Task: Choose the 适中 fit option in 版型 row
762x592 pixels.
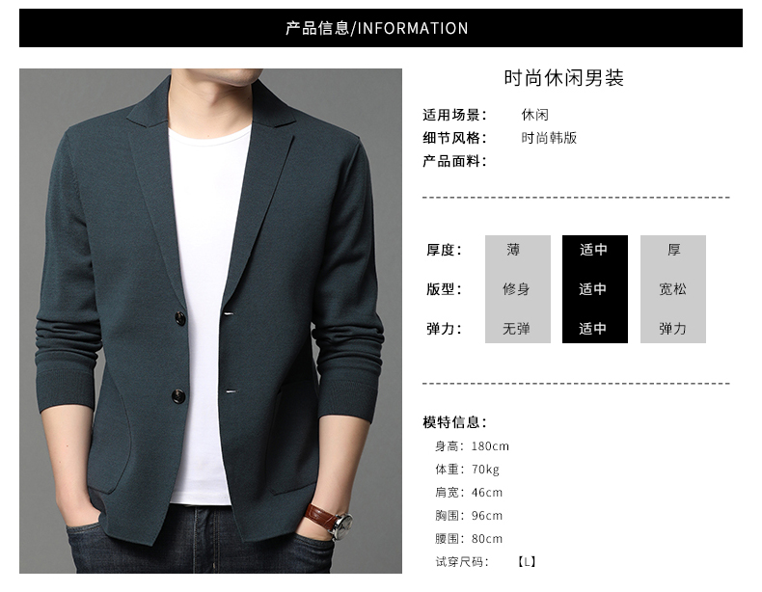Action: click(x=595, y=289)
